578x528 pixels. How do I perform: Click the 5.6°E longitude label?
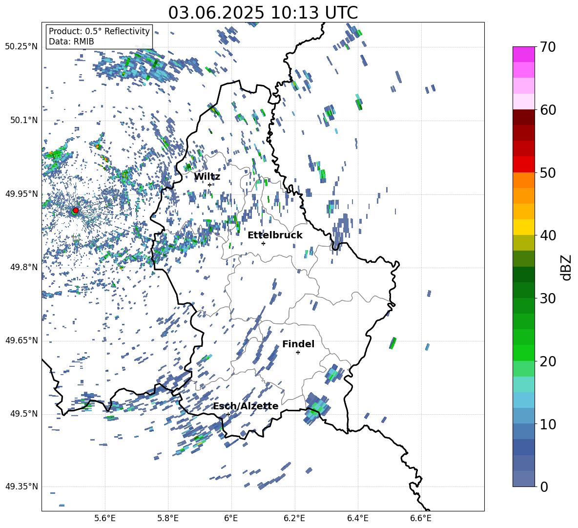[105, 519]
